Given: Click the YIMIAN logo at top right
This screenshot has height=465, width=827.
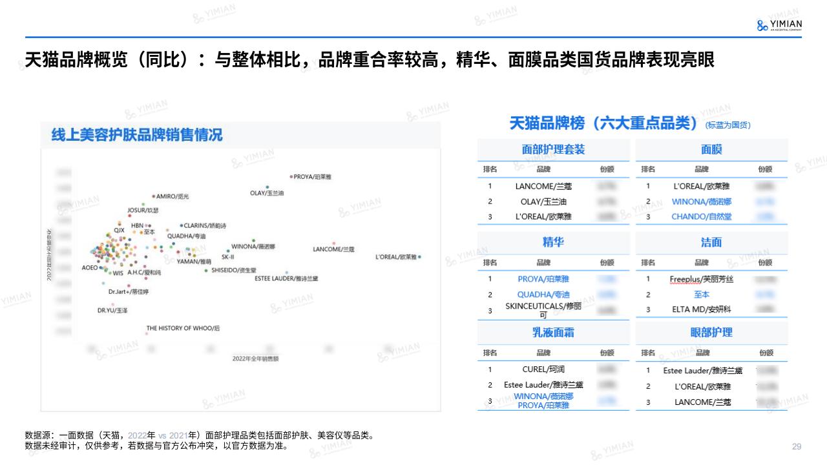Looking at the screenshot, I should 779,25.
